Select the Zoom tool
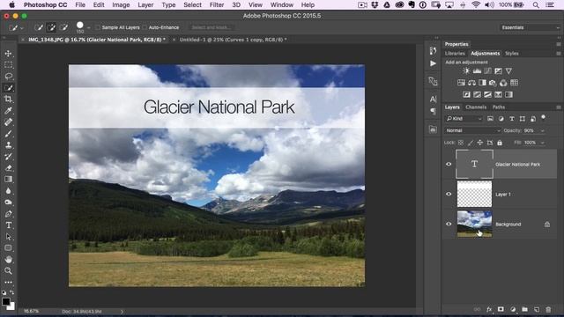The image size is (564, 317). pyautogui.click(x=8, y=271)
